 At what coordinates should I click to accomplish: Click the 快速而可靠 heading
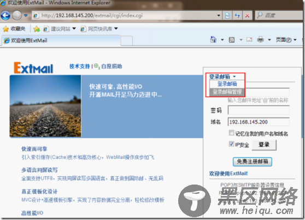[34, 149]
